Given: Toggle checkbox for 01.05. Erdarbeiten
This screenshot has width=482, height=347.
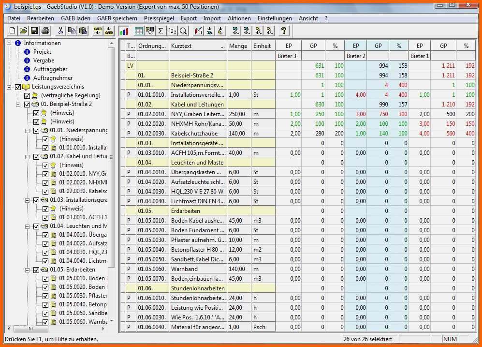Looking at the screenshot, I should click(36, 270).
